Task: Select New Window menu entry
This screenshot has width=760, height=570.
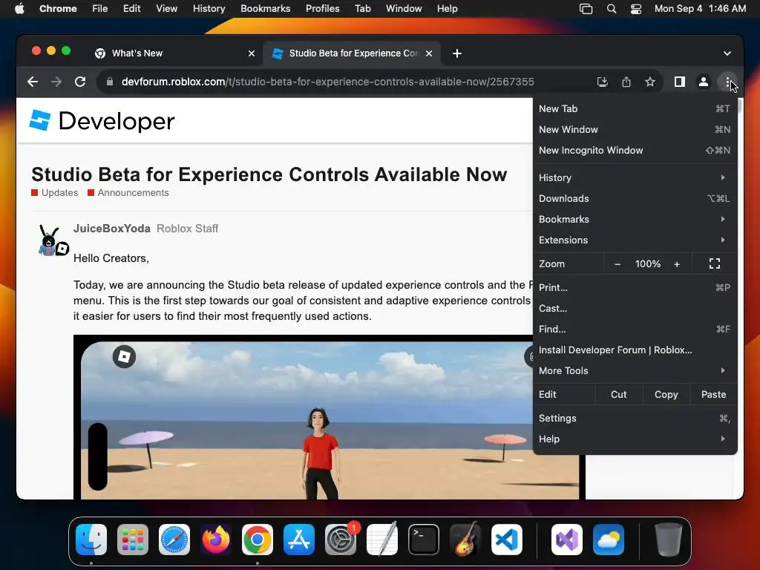Action: pos(635,130)
